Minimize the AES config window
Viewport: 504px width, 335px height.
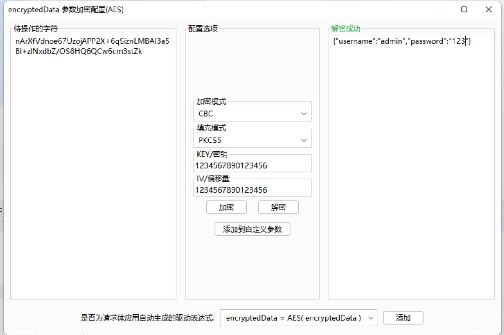[x=440, y=9]
